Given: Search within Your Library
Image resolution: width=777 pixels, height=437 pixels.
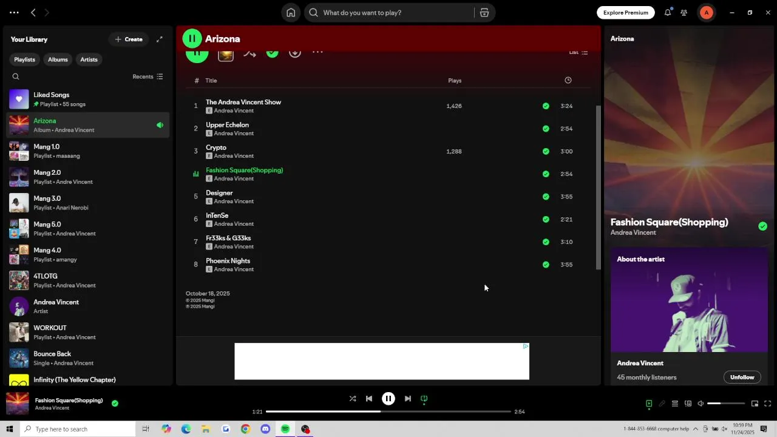Looking at the screenshot, I should [x=16, y=76].
